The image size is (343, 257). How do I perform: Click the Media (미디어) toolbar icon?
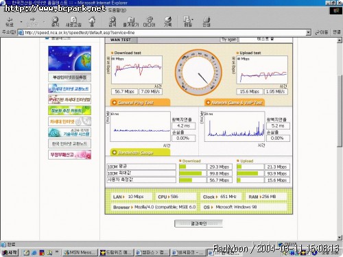click(x=149, y=21)
